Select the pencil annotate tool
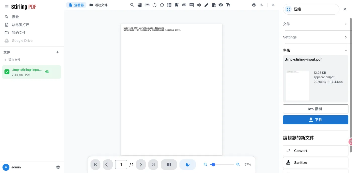Viewport: 352px width, 173px height. (x=206, y=5)
